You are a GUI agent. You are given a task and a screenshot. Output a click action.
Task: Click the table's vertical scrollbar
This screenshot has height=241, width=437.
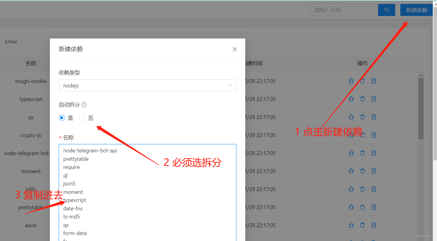click(x=421, y=109)
